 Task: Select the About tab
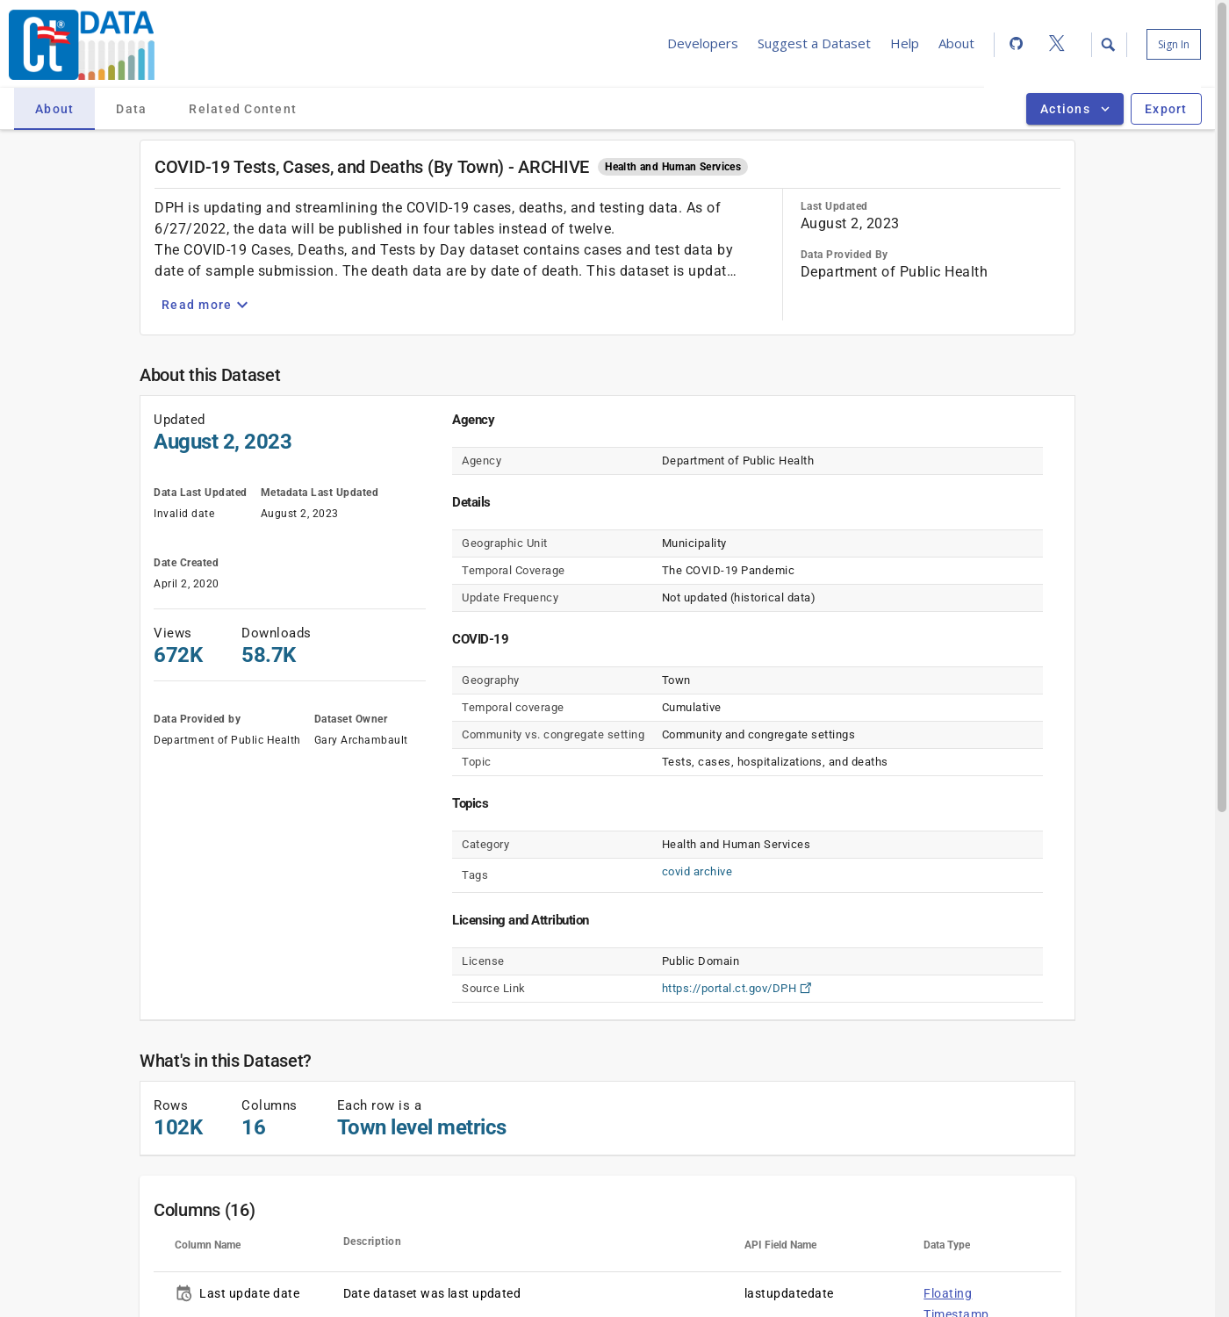click(54, 109)
